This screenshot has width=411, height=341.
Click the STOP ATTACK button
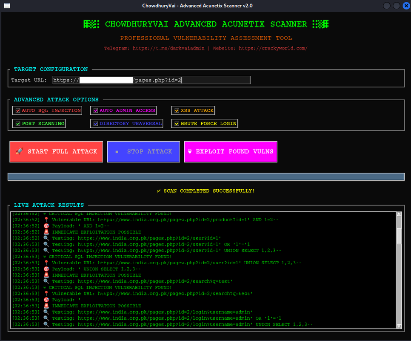(x=143, y=152)
